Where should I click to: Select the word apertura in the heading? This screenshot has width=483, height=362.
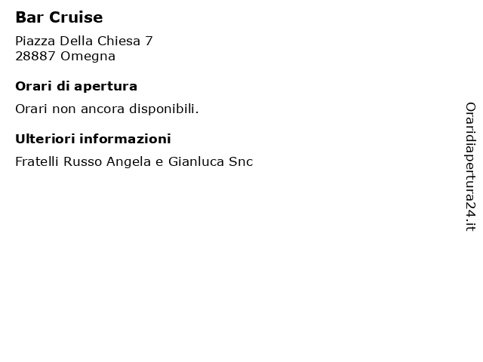(106, 87)
